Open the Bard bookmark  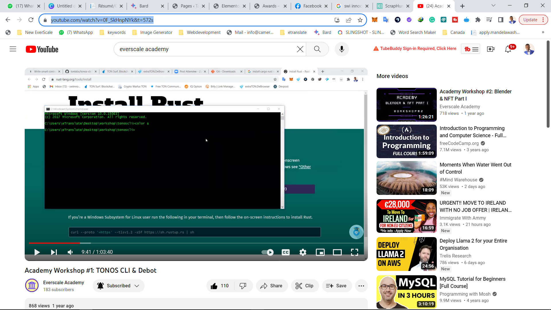tap(323, 32)
